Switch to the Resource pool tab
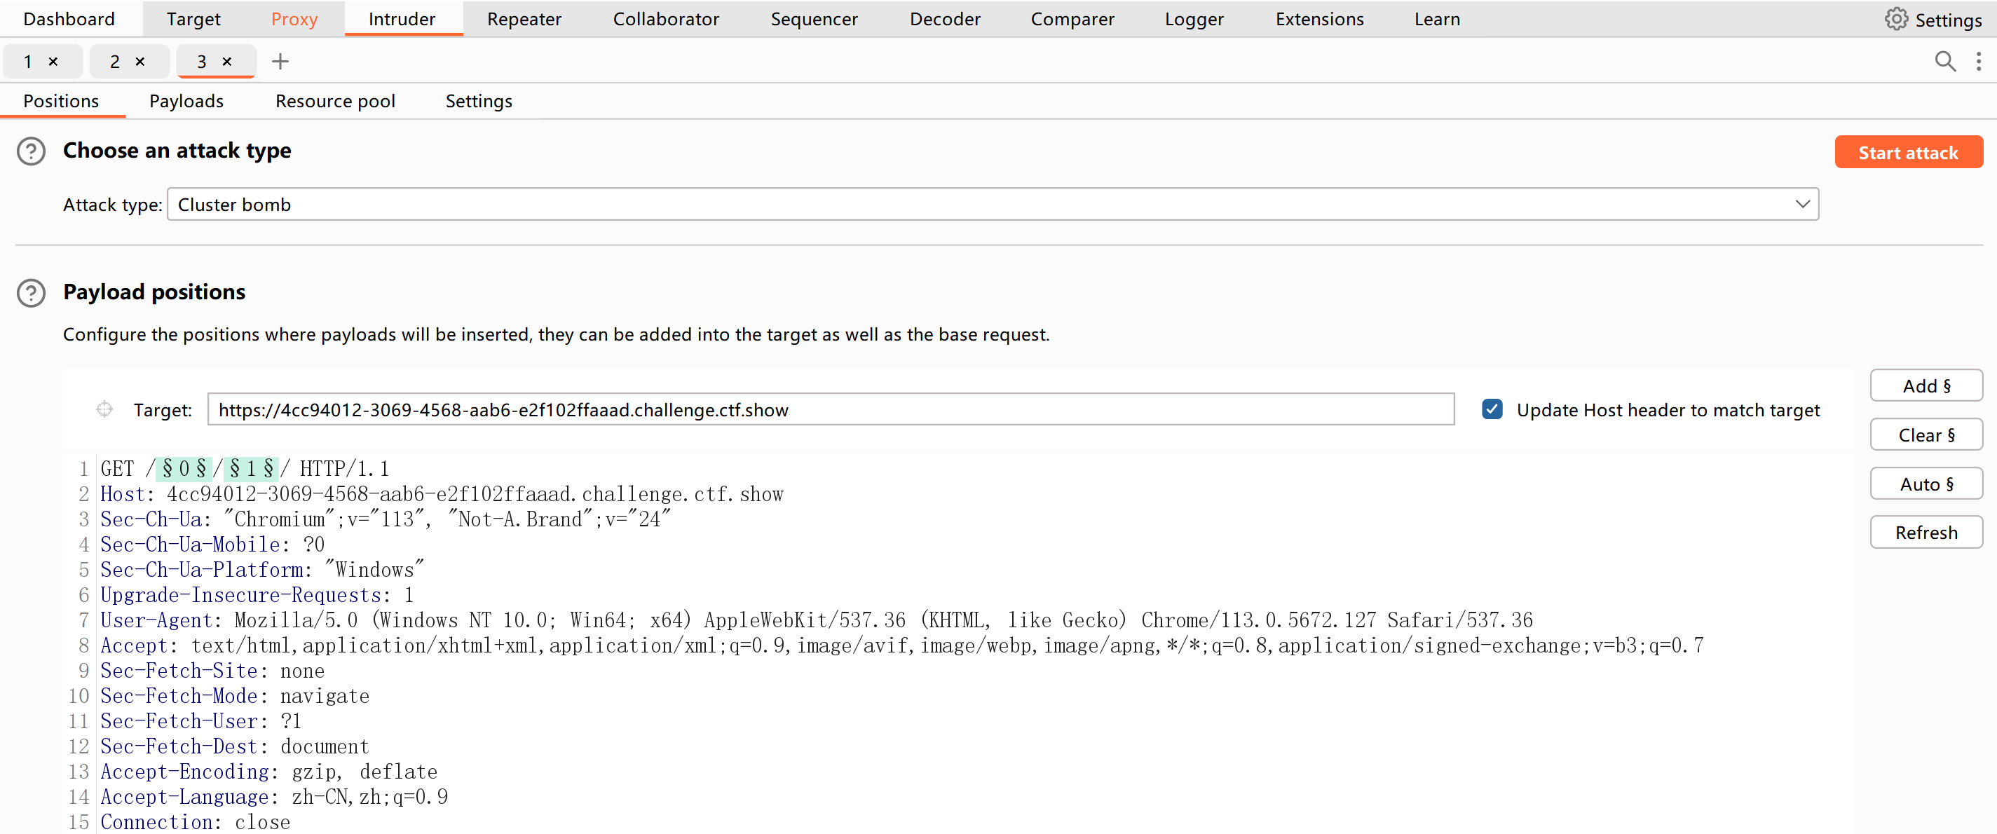1997x834 pixels. pyautogui.click(x=335, y=102)
